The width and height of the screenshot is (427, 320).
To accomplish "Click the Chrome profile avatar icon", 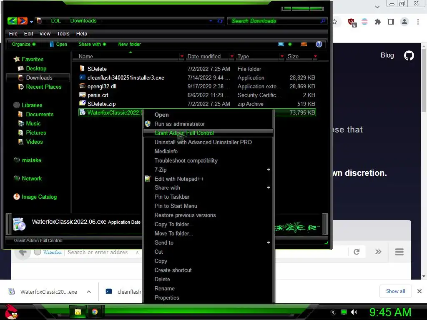I will [x=404, y=22].
